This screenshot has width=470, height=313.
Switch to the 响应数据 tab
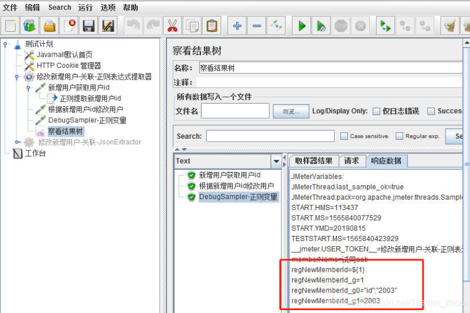[386, 161]
